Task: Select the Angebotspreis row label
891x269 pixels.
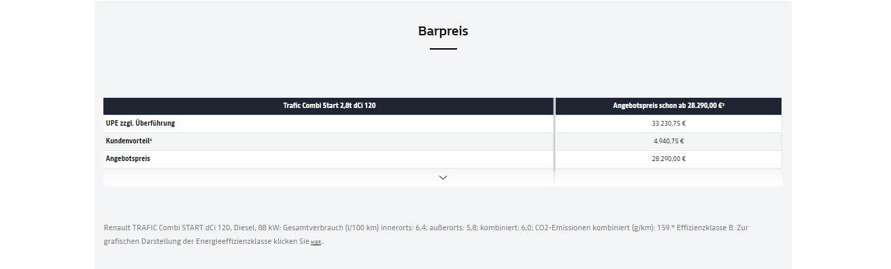Action: tap(128, 158)
